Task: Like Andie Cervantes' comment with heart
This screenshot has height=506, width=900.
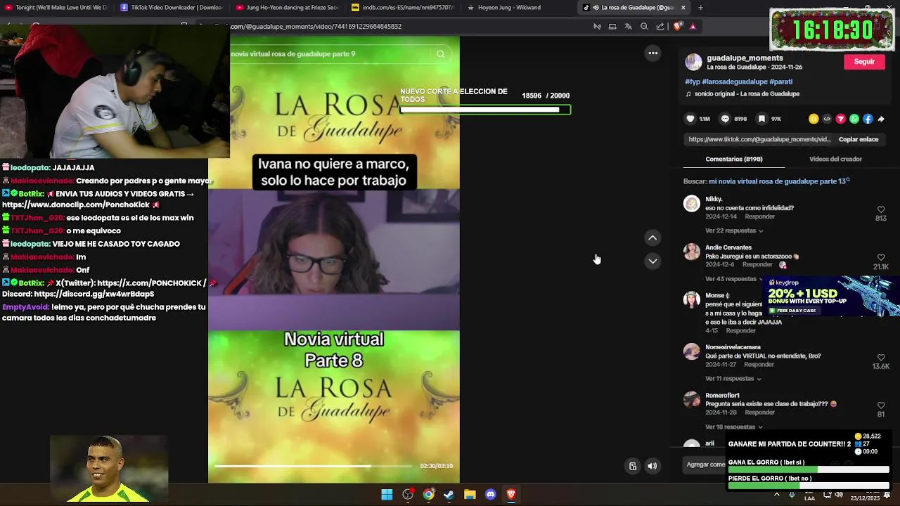Action: [881, 258]
